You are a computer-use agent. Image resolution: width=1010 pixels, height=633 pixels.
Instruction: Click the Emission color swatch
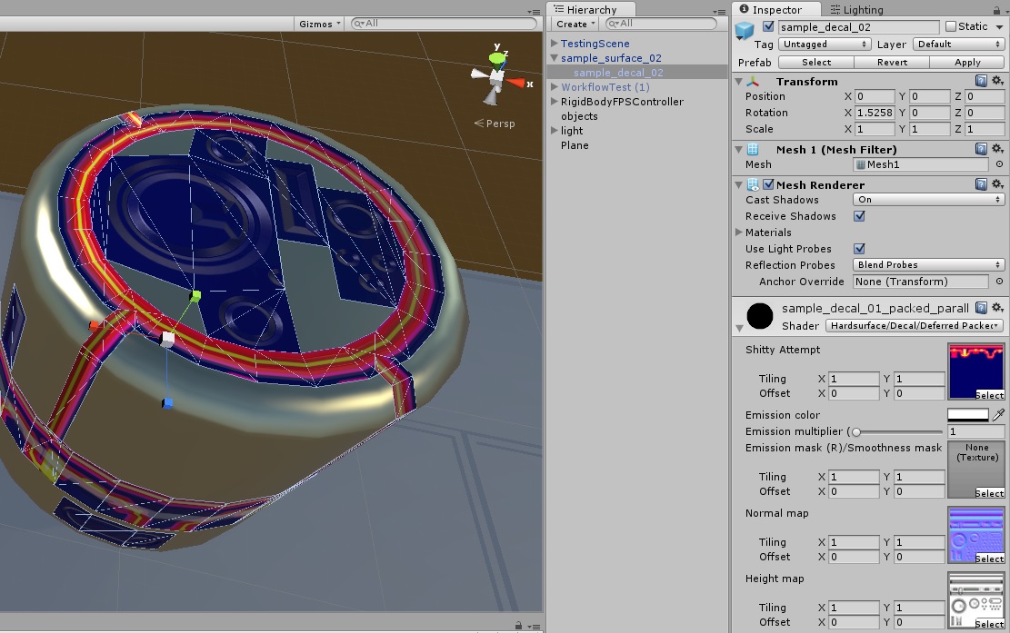tap(969, 414)
